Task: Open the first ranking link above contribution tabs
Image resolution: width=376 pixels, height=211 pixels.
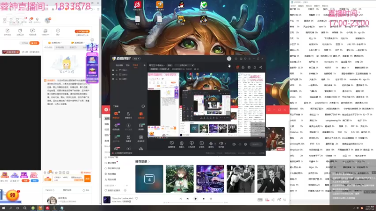Action: point(55,43)
